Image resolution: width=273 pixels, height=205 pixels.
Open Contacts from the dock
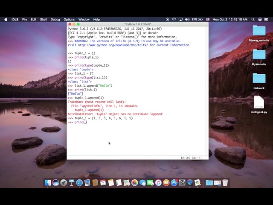[95, 183]
